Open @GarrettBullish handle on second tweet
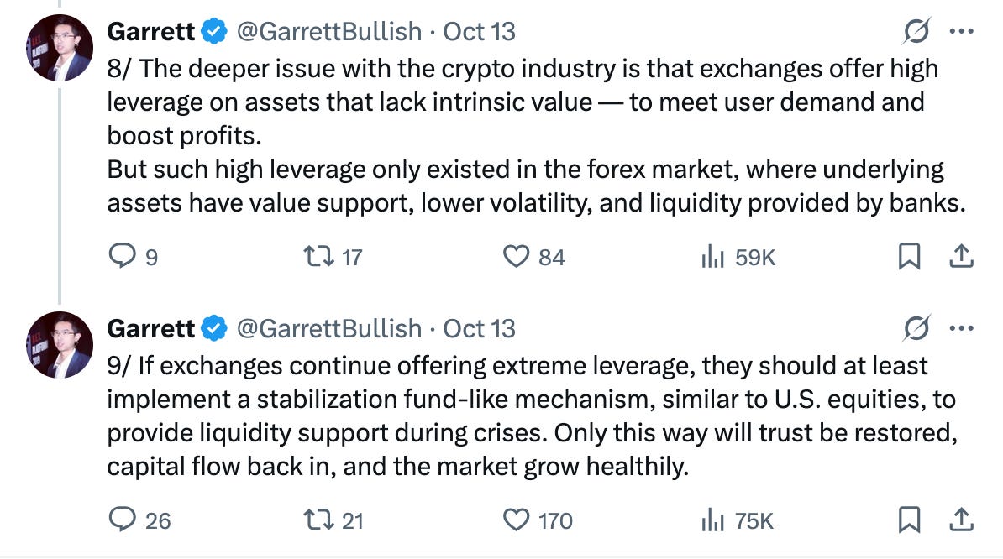 (x=328, y=328)
